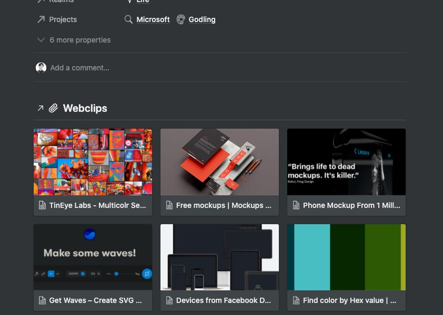Open Webclips via the diagonal arrow icon
The height and width of the screenshot is (315, 443).
41,108
